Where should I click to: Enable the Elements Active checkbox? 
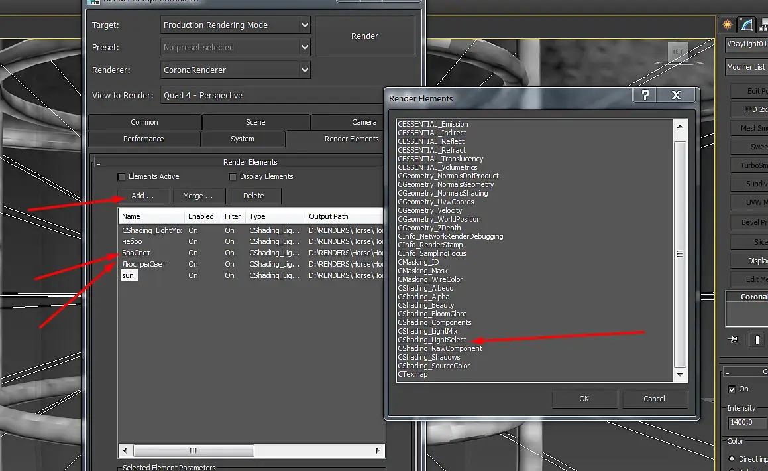121,177
